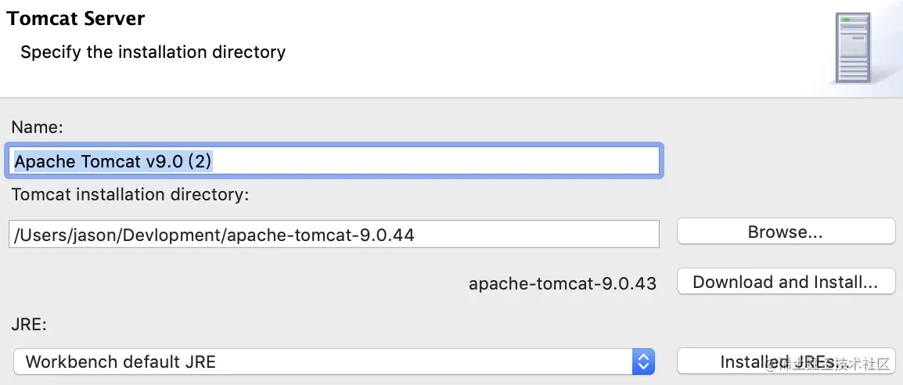Click the blue JRE combo arrow button

[x=643, y=362]
